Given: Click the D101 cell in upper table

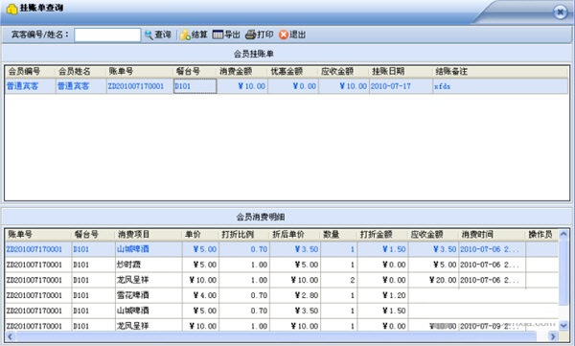Looking at the screenshot, I should [195, 86].
